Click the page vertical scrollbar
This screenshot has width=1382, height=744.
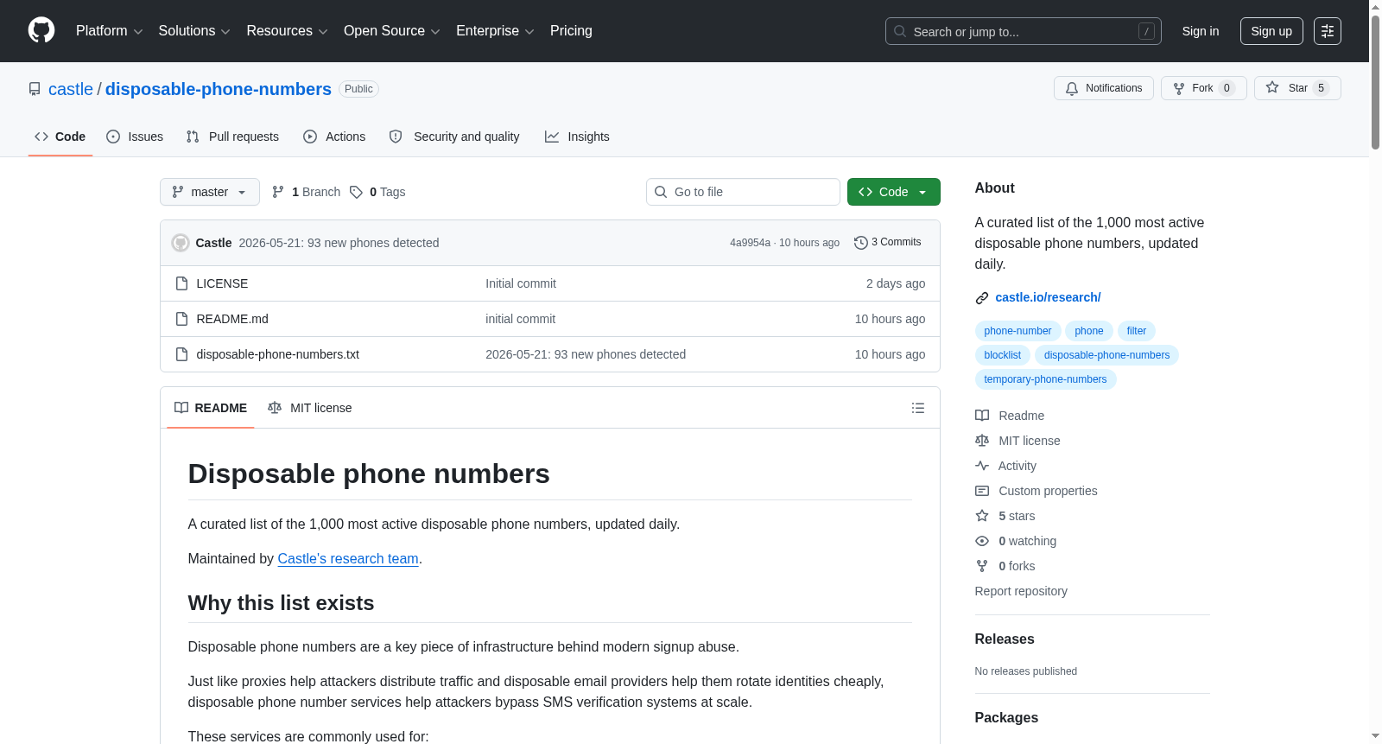(x=1375, y=82)
